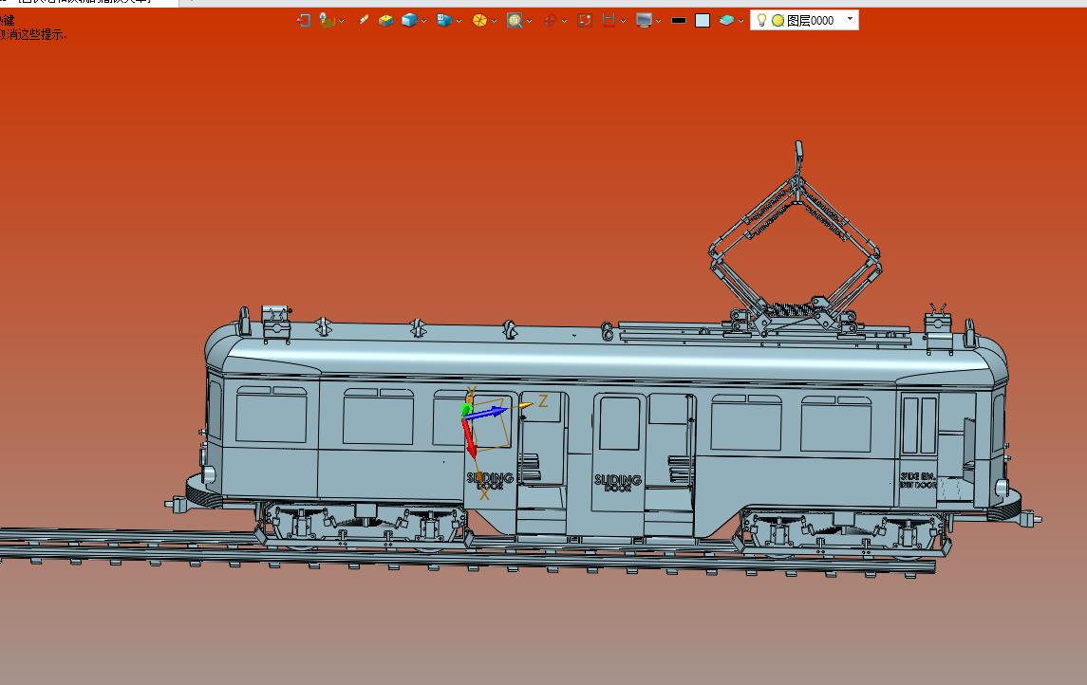This screenshot has width=1087, height=685.
Task: Click the blue arrow of the triad
Action: tap(486, 414)
